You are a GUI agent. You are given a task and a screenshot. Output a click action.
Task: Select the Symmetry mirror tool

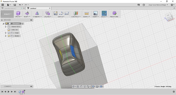[x=37, y=13]
